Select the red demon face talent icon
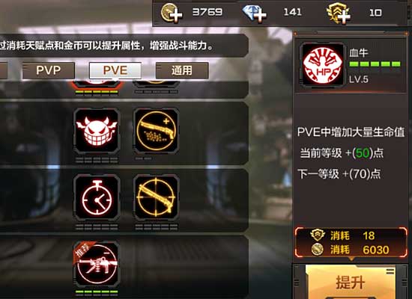 pos(97,131)
